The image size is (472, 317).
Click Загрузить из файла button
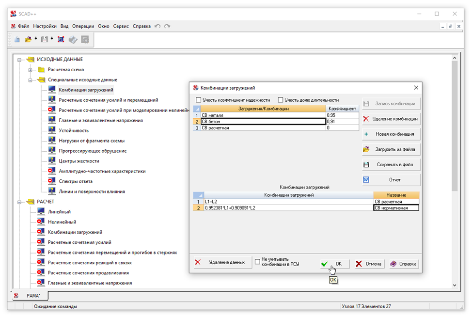tap(391, 149)
